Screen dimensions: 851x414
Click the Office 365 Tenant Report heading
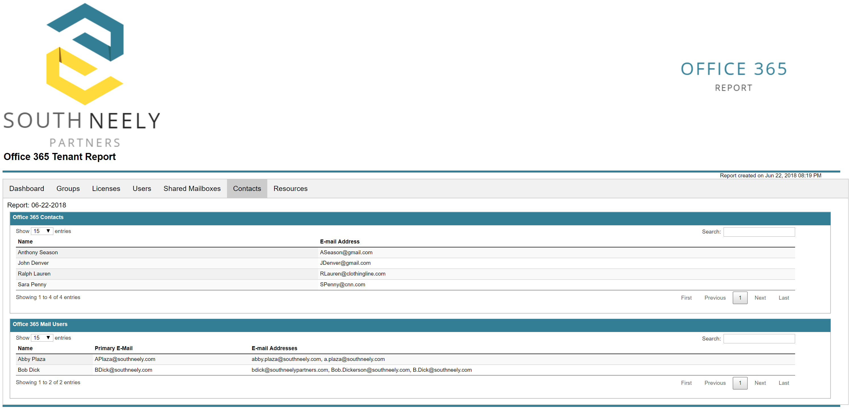60,157
